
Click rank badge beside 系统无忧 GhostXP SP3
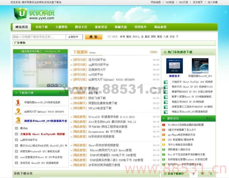17,163
